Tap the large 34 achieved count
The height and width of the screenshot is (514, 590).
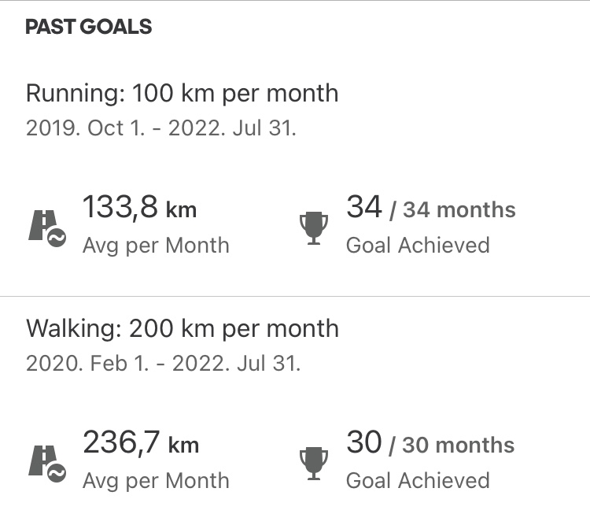click(363, 208)
